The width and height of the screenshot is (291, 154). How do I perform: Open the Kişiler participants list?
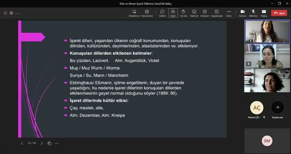173,13
